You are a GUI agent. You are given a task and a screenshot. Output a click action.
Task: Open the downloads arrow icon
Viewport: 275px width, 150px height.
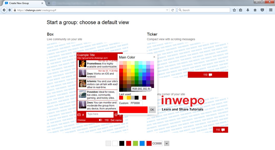click(248, 10)
